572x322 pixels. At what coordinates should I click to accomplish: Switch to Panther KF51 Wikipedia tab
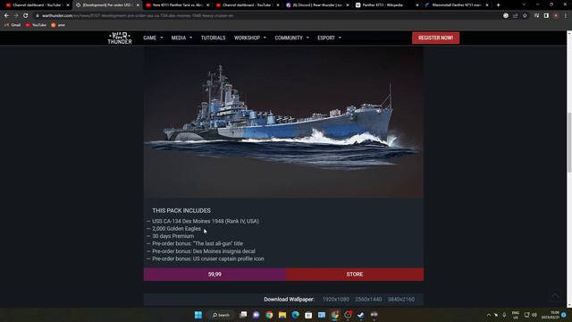[x=387, y=5]
